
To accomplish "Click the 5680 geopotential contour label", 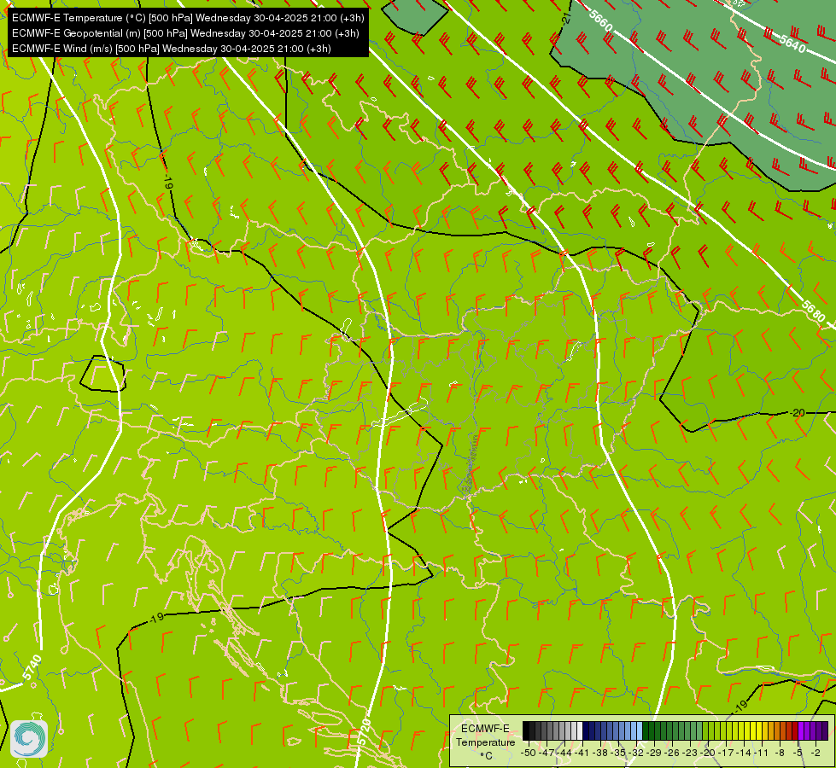I will pos(814,311).
